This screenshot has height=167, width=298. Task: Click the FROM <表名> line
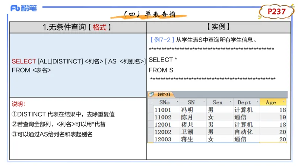point(31,70)
